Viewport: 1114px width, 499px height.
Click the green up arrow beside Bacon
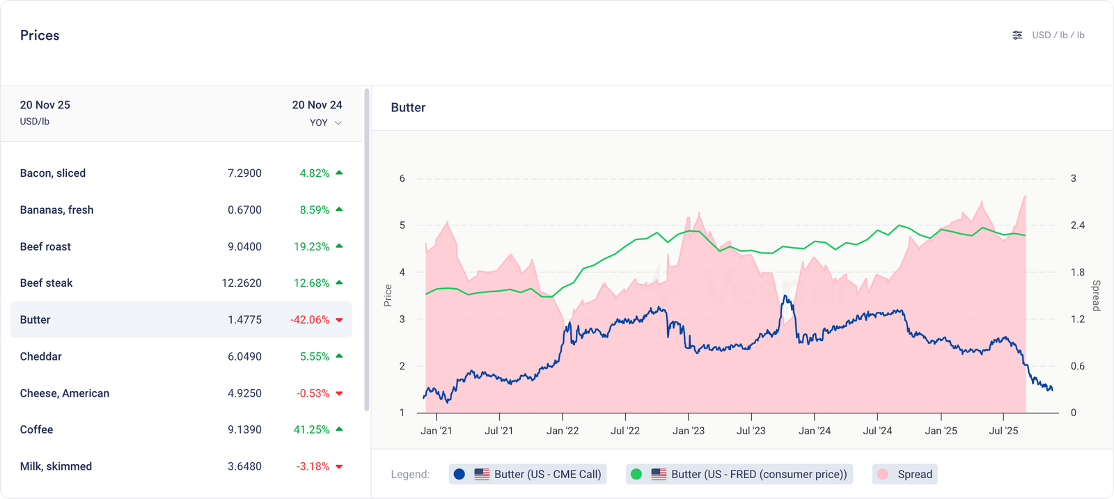(339, 173)
